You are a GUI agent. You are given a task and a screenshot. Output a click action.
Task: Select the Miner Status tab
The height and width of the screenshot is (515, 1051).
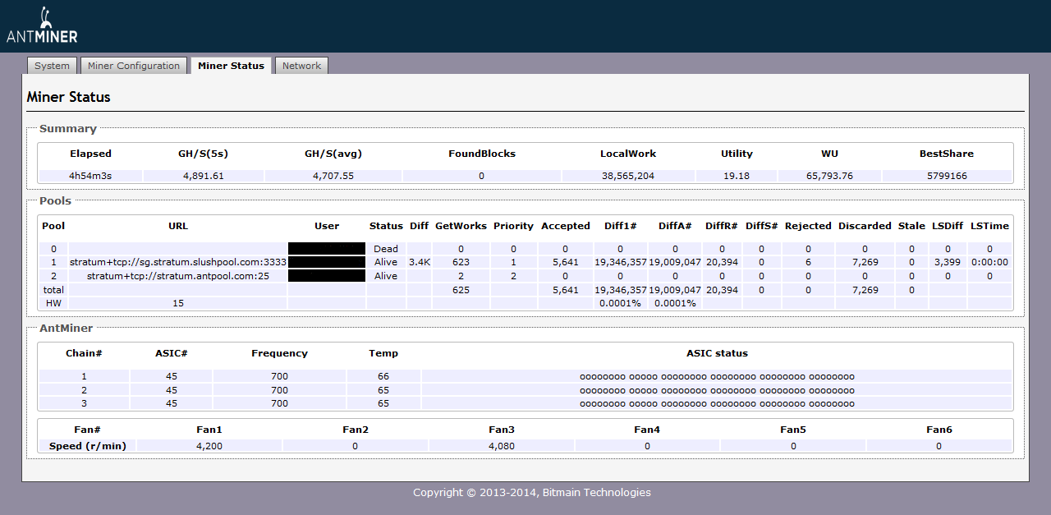click(231, 66)
